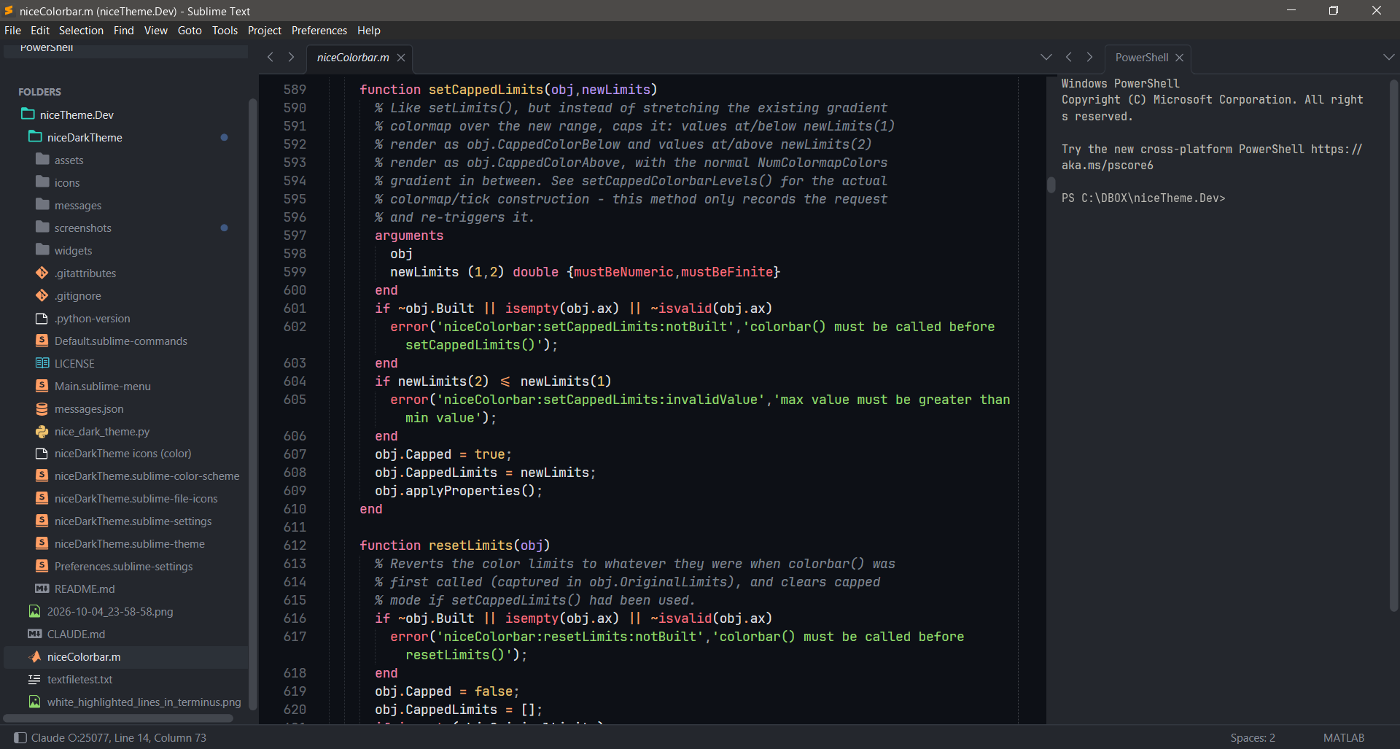The height and width of the screenshot is (749, 1400).
Task: Click the markdown icon of README.md
Action: click(42, 589)
